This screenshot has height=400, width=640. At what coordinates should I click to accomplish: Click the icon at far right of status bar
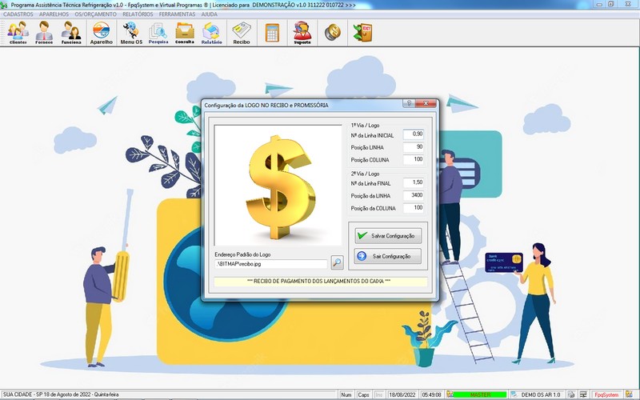pos(629,394)
